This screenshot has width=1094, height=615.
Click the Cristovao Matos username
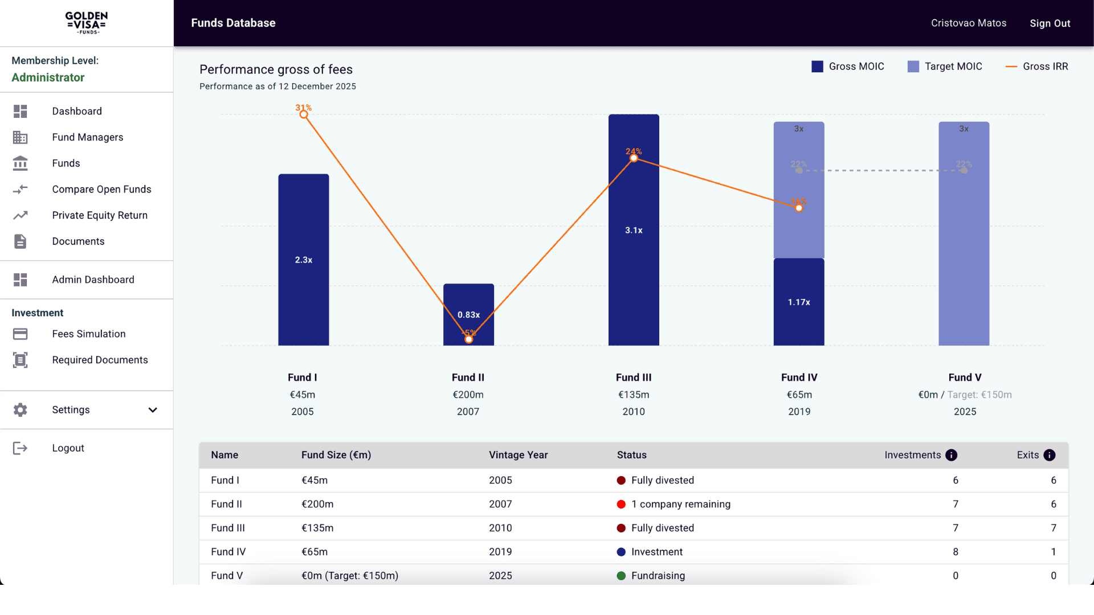(969, 23)
